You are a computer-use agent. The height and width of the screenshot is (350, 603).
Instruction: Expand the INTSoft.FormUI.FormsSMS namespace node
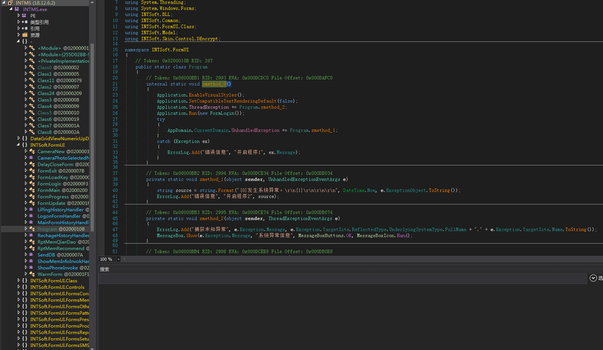(19, 345)
